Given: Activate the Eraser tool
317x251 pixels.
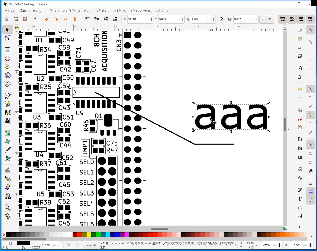Looking at the screenshot, I should pyautogui.click(x=8, y=187).
